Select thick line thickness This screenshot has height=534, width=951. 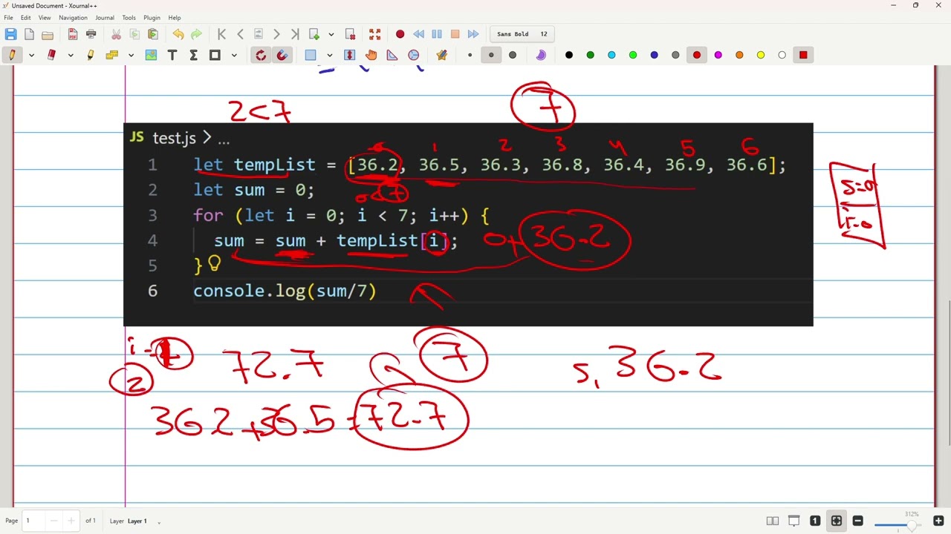[x=513, y=55]
